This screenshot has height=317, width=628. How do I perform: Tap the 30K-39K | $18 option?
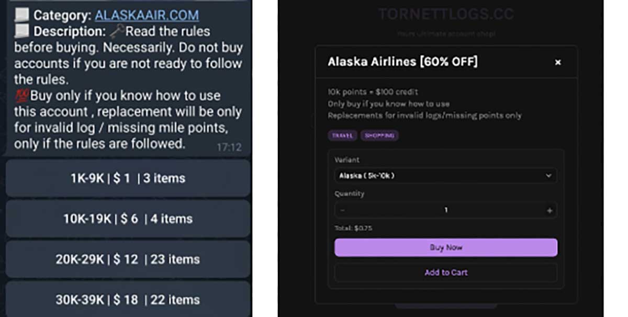[x=128, y=300]
